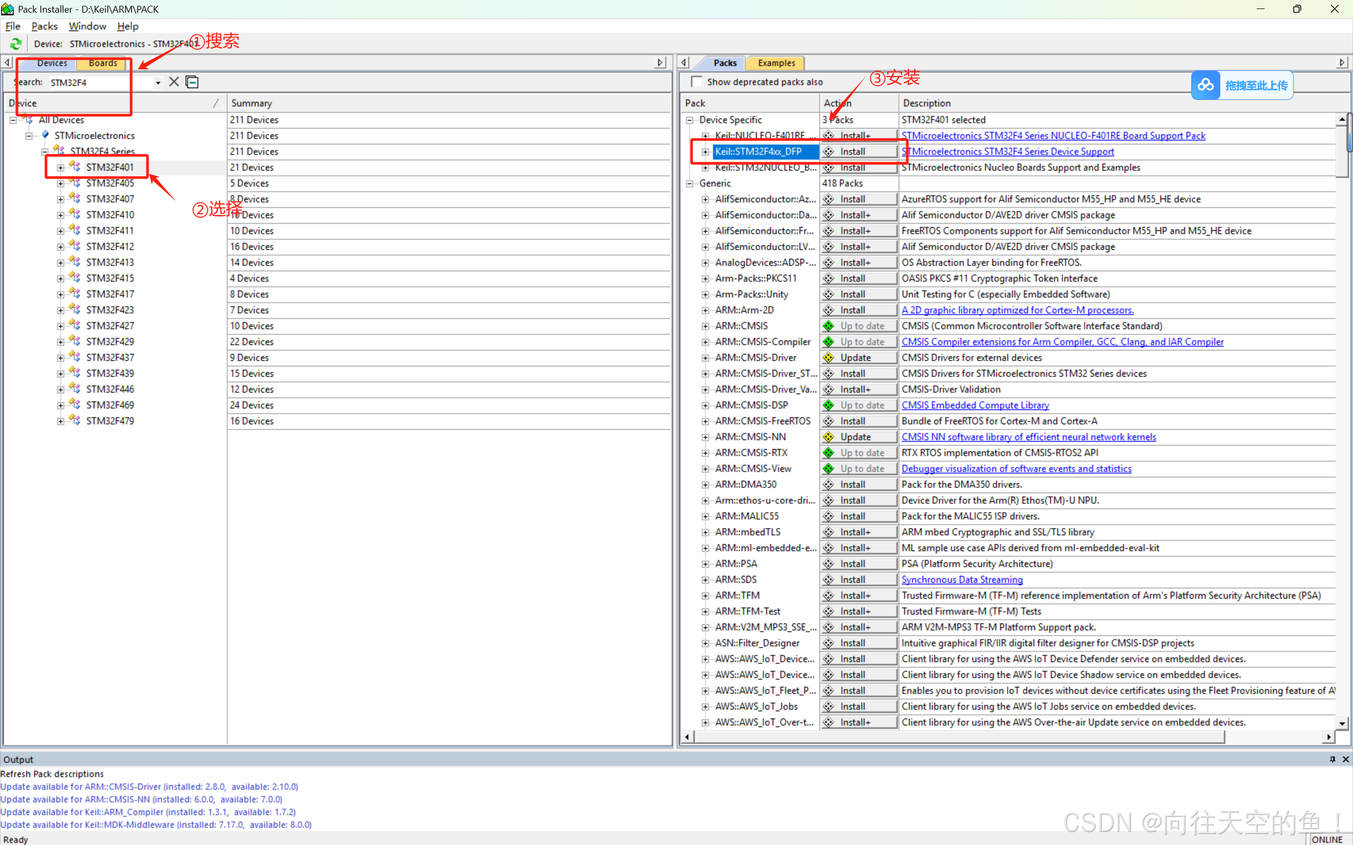
Task: Expand the Keil::STM32F4xx_DFP pack entry
Action: [705, 152]
